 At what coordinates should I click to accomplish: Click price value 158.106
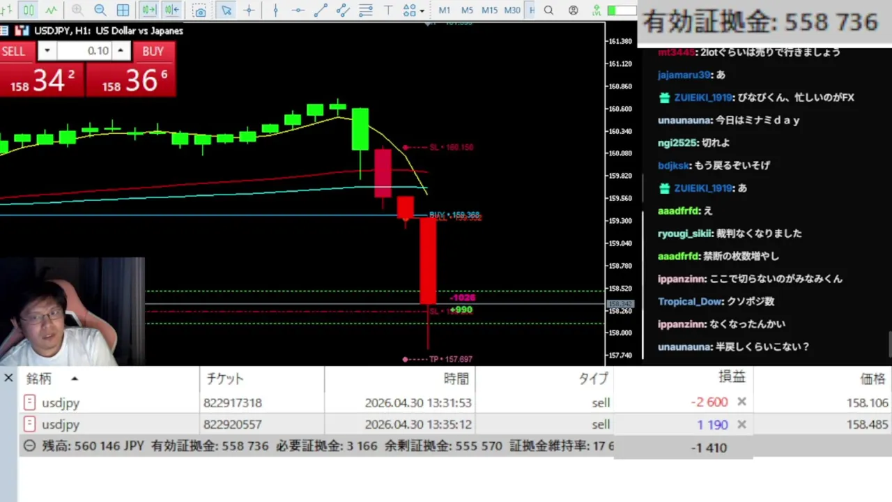click(867, 403)
